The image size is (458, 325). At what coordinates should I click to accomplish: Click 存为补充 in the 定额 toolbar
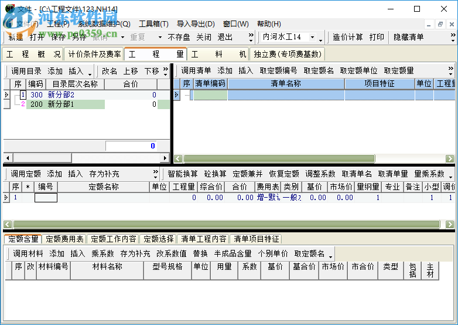pyautogui.click(x=104, y=174)
